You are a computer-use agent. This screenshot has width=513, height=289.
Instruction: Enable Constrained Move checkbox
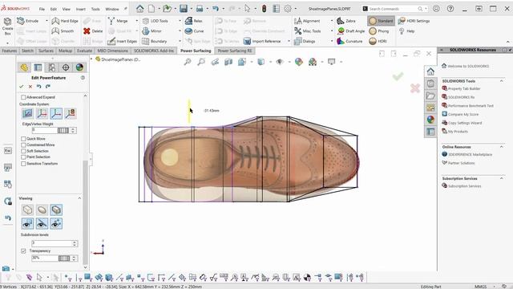click(23, 144)
